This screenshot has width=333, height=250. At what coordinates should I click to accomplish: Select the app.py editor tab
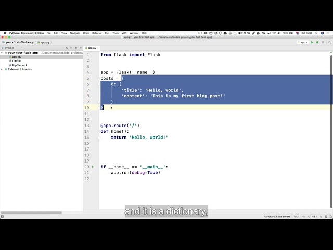91,48
